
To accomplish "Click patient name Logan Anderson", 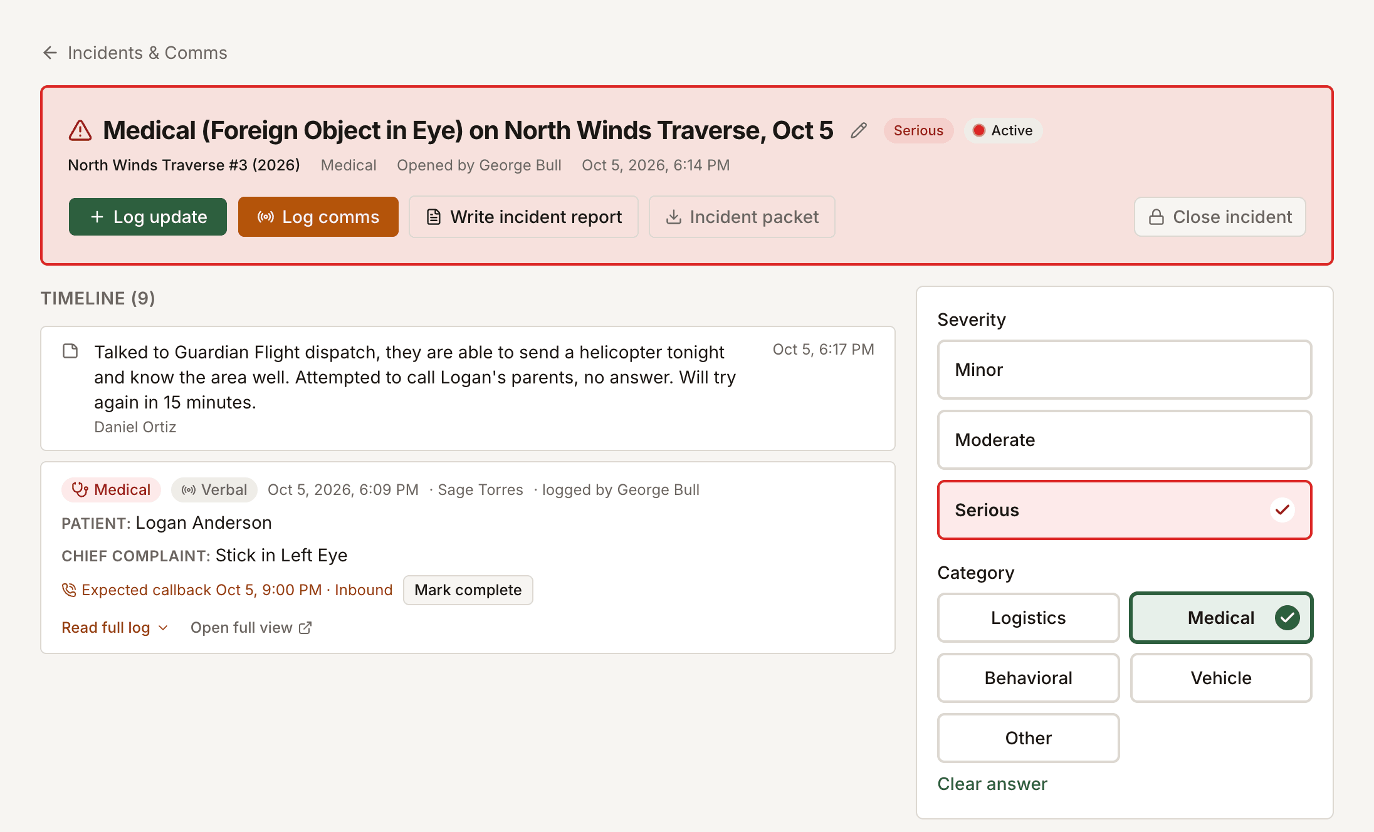I will [x=204, y=523].
